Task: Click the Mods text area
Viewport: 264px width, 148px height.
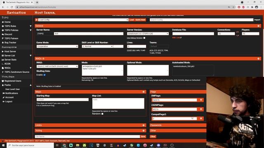Action: point(103,70)
